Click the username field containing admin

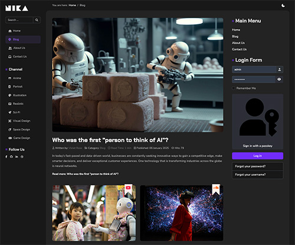[x=254, y=70]
